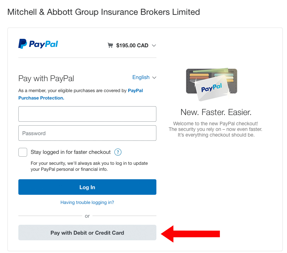The image size is (287, 253).
Task: Focus the empty email input field
Action: (x=87, y=114)
